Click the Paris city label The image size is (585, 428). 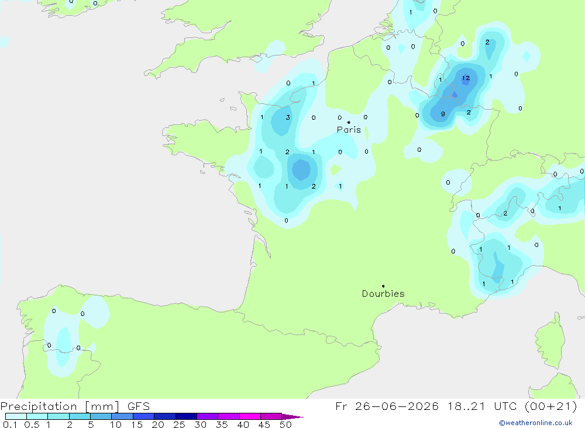coord(349,130)
